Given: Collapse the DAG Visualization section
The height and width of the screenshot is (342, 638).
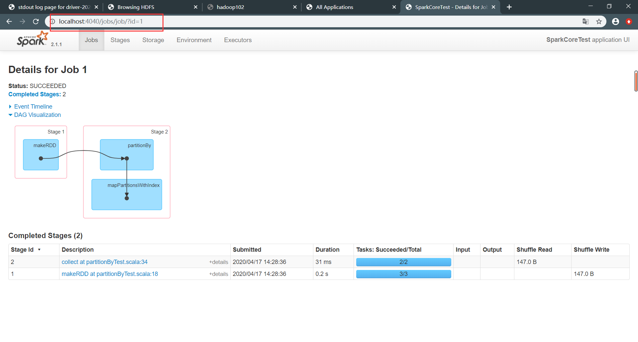Looking at the screenshot, I should pyautogui.click(x=37, y=115).
